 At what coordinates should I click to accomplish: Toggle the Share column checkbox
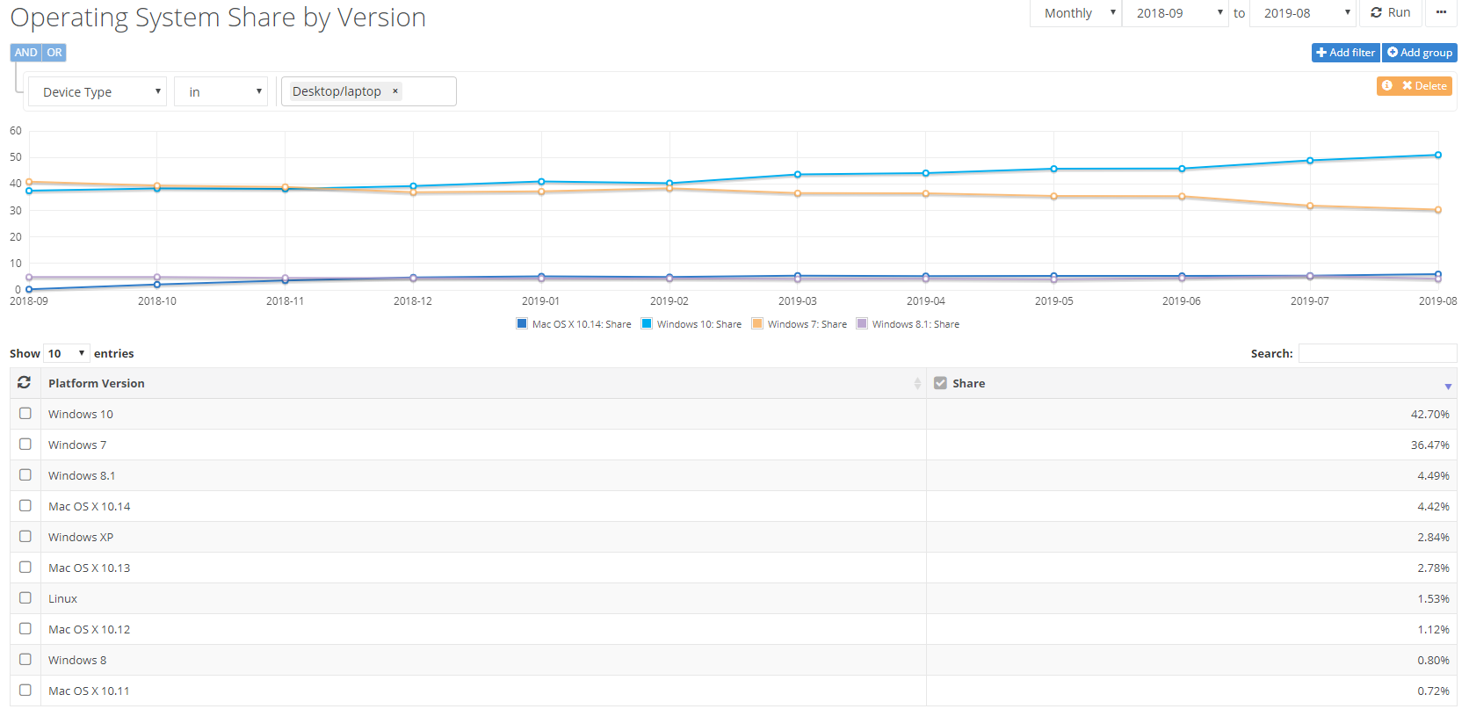pyautogui.click(x=940, y=383)
